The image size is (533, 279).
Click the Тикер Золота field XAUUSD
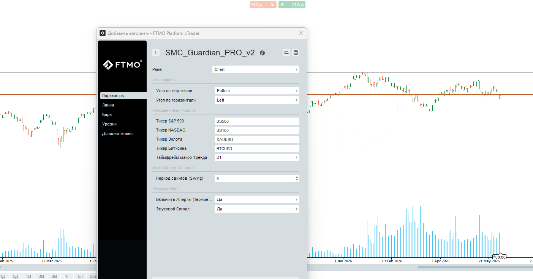(257, 139)
